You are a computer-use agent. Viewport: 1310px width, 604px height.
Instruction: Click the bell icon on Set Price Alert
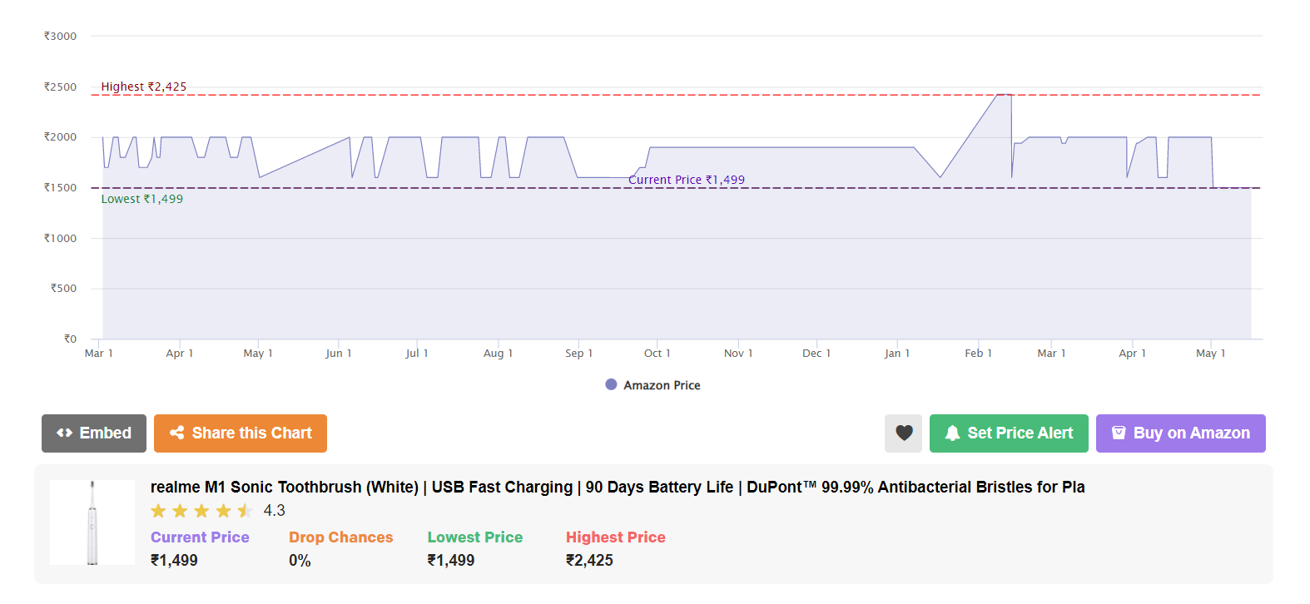pyautogui.click(x=952, y=433)
